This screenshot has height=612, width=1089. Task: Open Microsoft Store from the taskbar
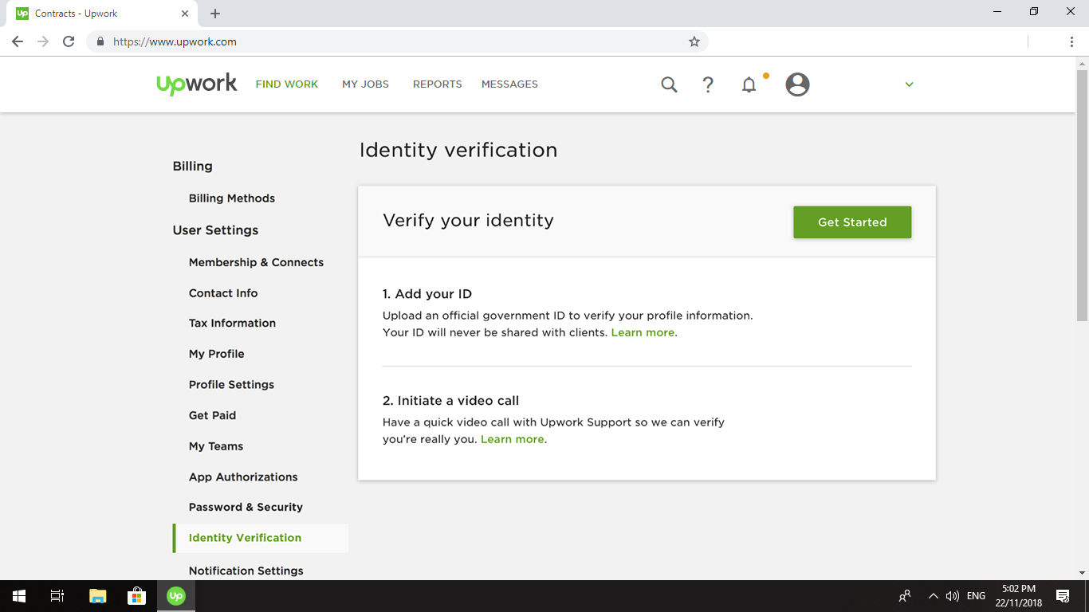[136, 596]
